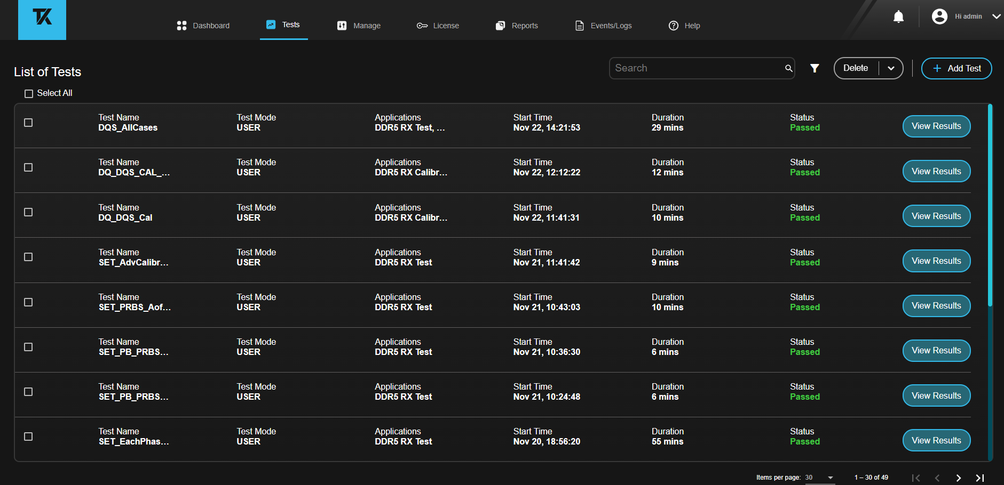The height and width of the screenshot is (485, 1004).
Task: Open the filter funnel icon
Action: click(x=815, y=68)
